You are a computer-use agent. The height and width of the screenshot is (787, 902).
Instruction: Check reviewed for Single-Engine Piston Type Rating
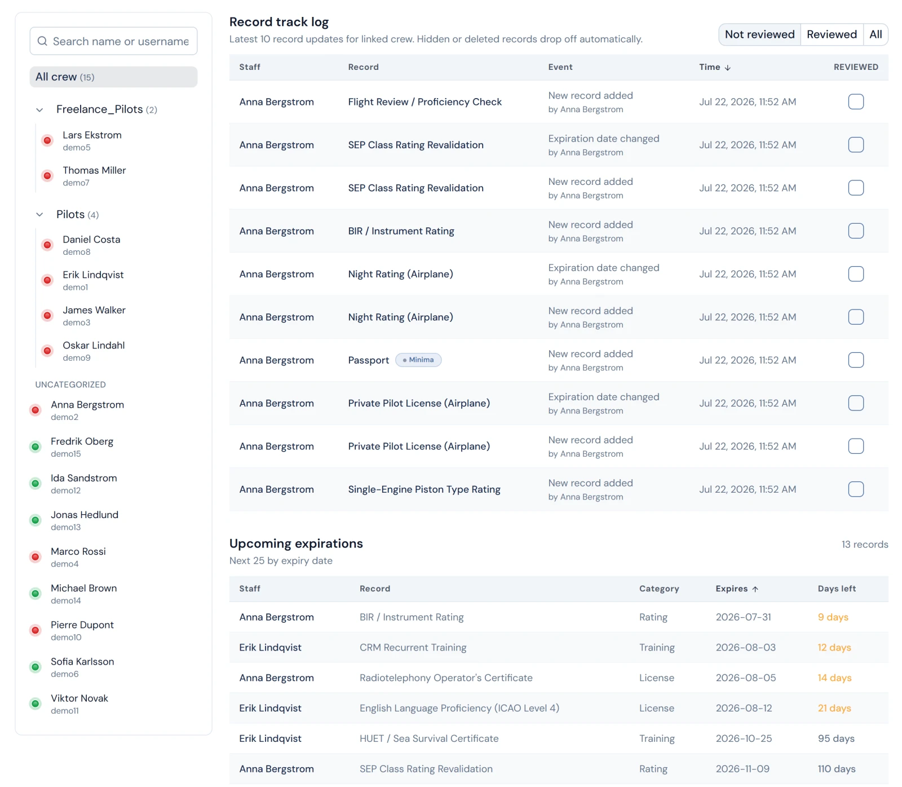tap(856, 489)
